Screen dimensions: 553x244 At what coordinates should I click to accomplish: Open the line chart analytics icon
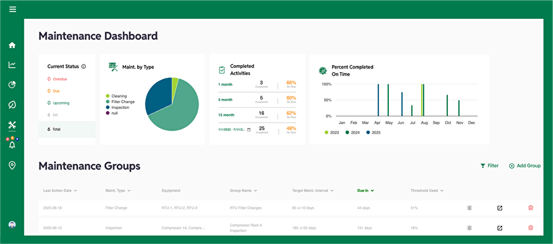[x=12, y=65]
